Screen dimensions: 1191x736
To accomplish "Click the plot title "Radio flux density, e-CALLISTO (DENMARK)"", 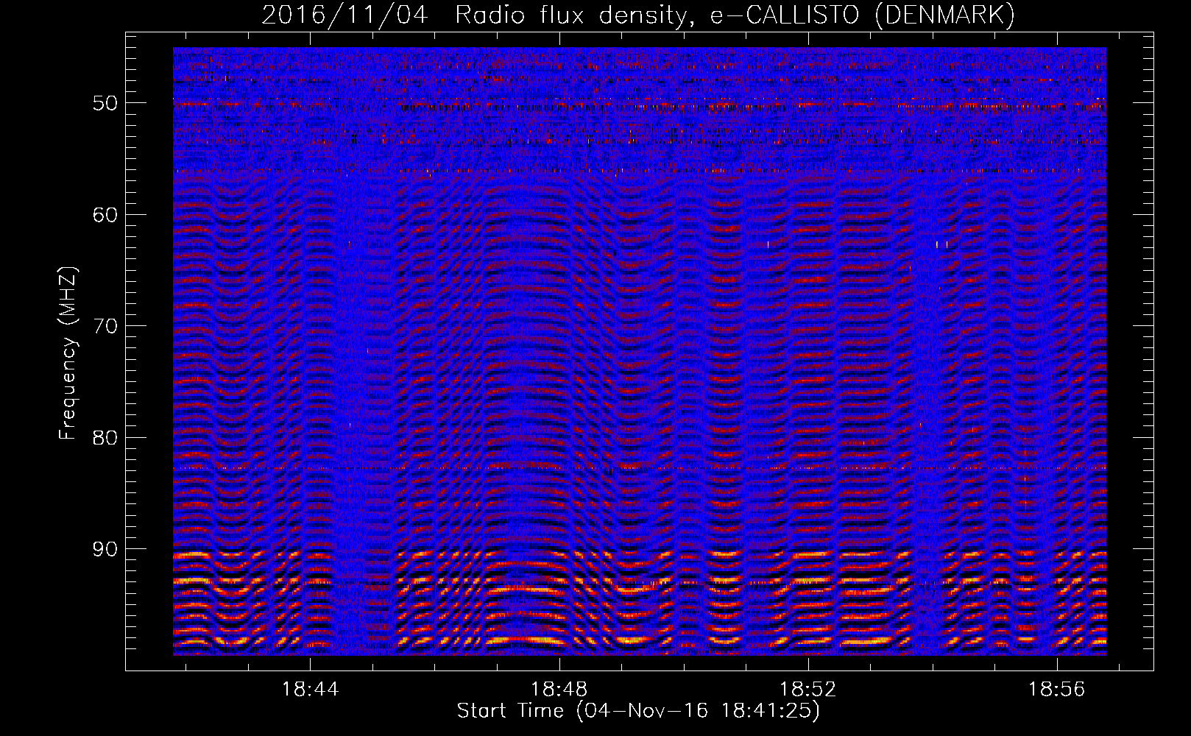I will coord(735,15).
